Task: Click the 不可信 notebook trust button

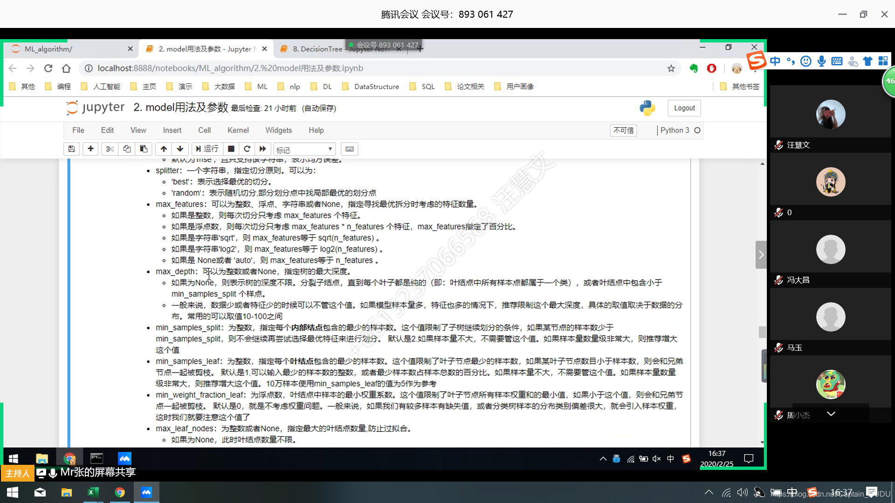Action: (623, 130)
